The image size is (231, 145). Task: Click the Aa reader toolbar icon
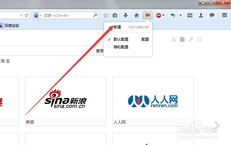(190, 15)
